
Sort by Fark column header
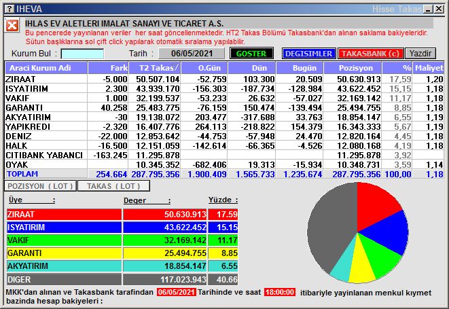click(x=108, y=68)
